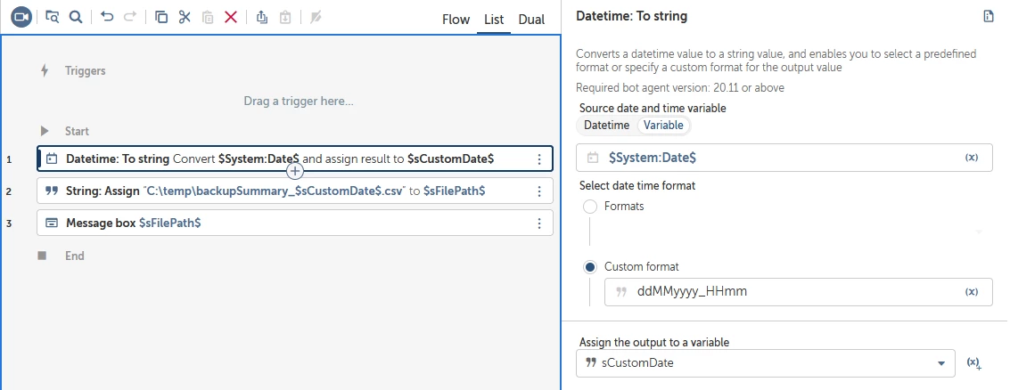Delete the selected action with red X
1010x390 pixels.
[x=231, y=17]
